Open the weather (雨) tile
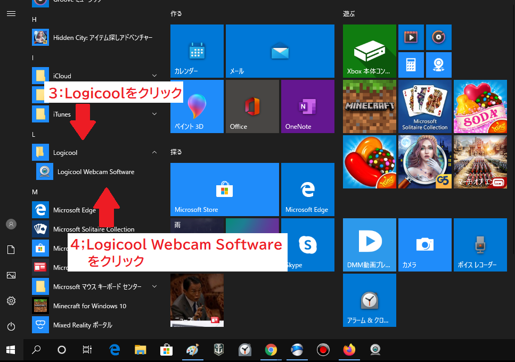Viewport: 515px width, 362px height. 197,226
